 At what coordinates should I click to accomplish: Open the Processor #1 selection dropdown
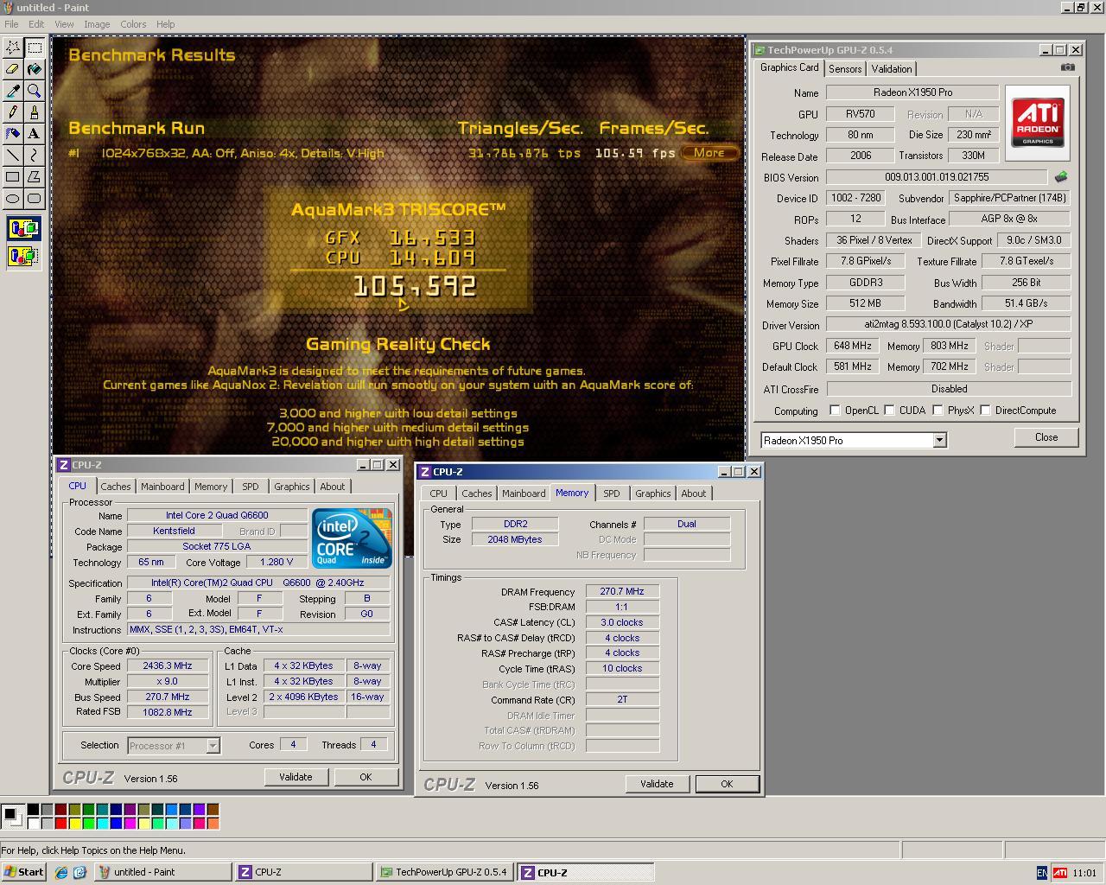(213, 745)
